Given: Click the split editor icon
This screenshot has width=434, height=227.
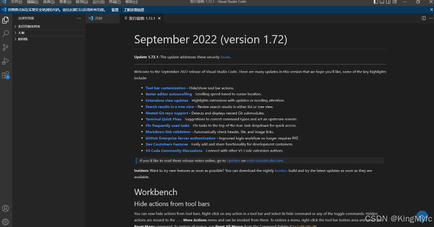Looking at the screenshot, I should point(424,18).
